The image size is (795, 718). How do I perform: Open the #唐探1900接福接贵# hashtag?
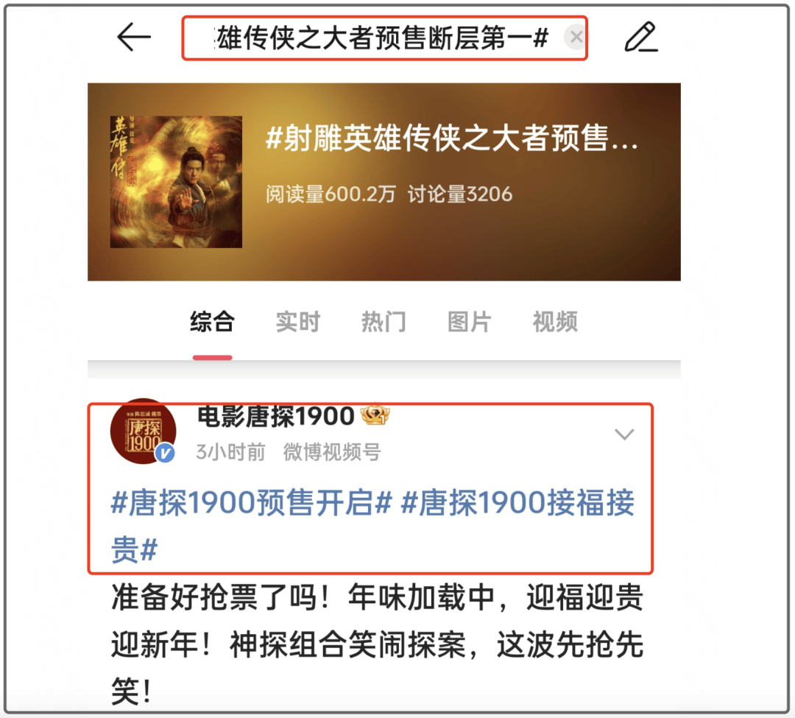pyautogui.click(x=372, y=526)
